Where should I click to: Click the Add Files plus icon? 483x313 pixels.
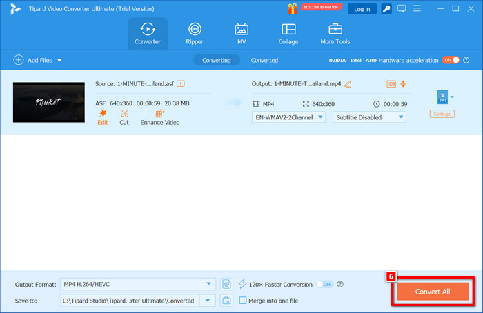19,60
